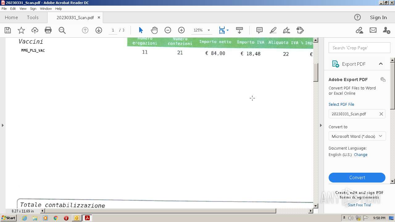Viewport: 395px width, 222px height.
Task: Click the page number field
Action: [x=113, y=30]
